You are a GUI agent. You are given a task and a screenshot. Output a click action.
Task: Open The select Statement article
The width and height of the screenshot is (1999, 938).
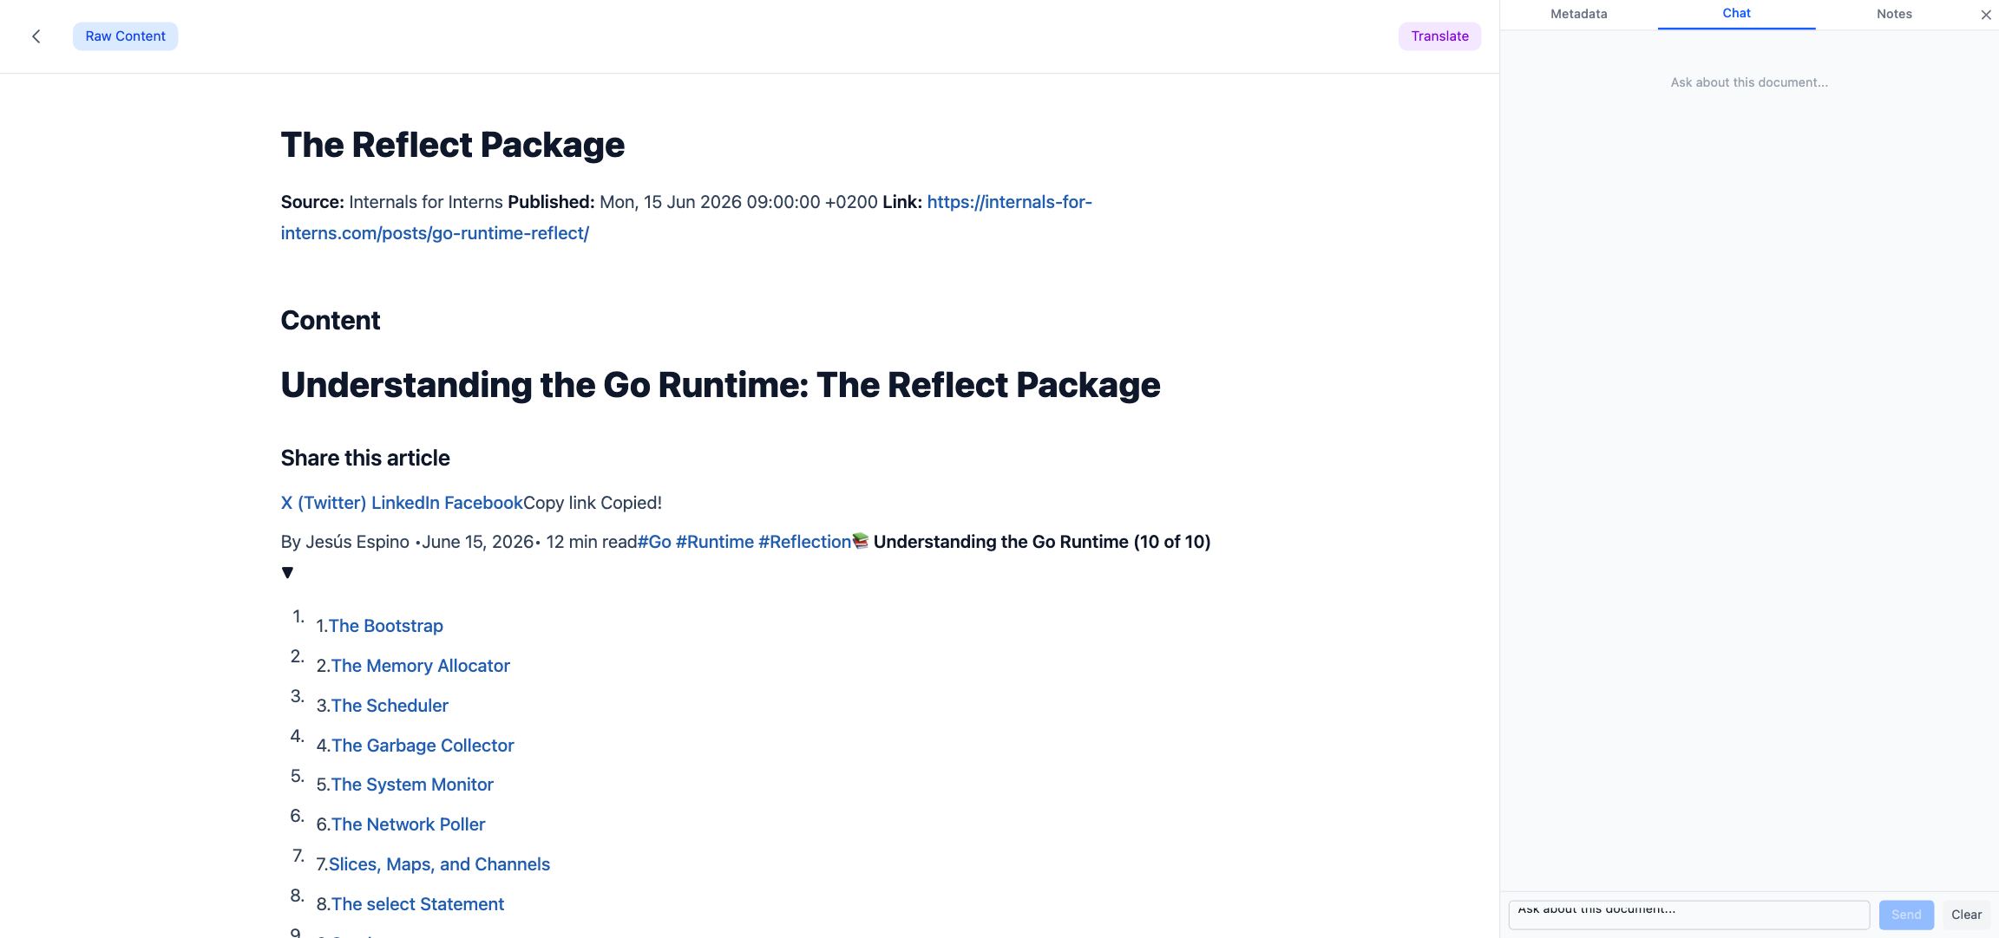tap(417, 904)
